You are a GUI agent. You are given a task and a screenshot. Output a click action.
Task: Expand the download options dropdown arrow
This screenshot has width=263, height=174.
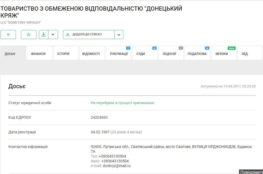[x=53, y=35]
